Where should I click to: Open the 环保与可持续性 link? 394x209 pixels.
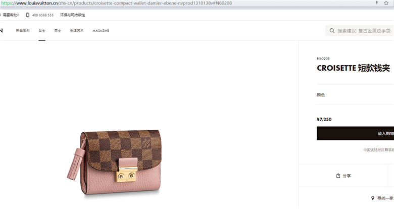coord(73,15)
